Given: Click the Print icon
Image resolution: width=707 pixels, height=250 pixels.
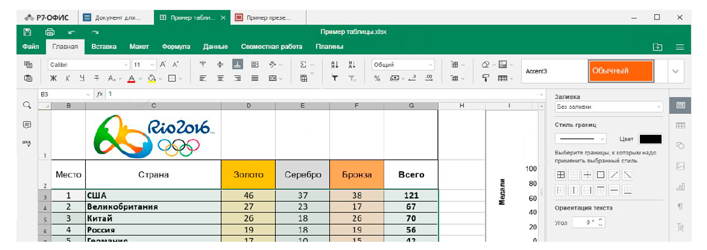Looking at the screenshot, I should point(50,32).
